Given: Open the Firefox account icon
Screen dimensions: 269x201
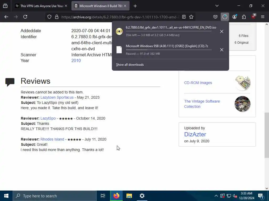Looking at the screenshot, I should pos(234,17).
